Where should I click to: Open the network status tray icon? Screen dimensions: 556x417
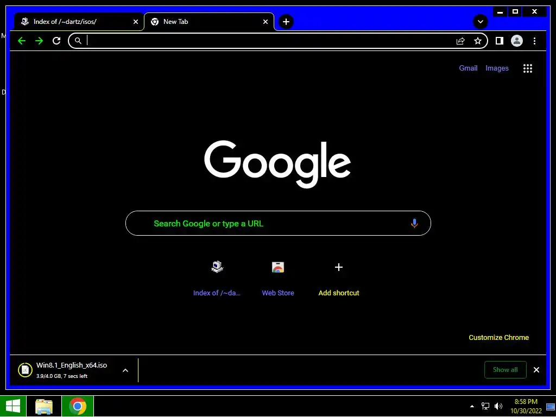coord(485,406)
